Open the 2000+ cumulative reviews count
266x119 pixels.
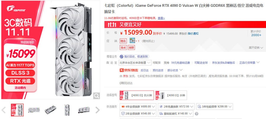click(x=256, y=35)
